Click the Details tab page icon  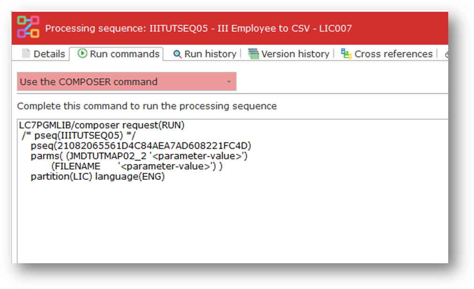click(26, 53)
